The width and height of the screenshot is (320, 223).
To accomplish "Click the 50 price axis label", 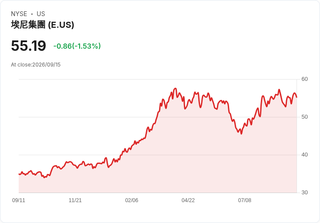I will click(x=304, y=117).
